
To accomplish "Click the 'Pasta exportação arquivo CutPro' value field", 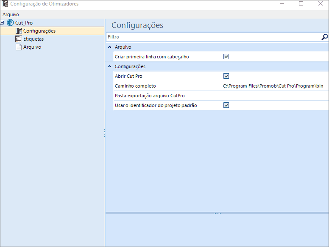I will click(x=273, y=96).
